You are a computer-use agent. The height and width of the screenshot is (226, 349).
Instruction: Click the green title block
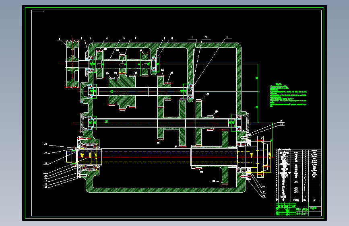298,209
